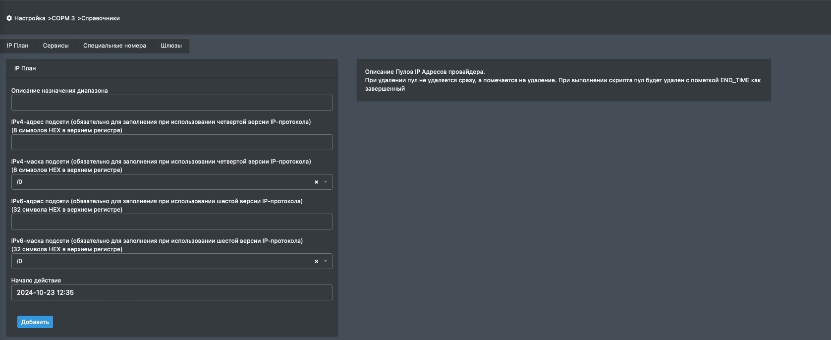Open the Специальные номера tab
This screenshot has height=340, width=831.
114,46
